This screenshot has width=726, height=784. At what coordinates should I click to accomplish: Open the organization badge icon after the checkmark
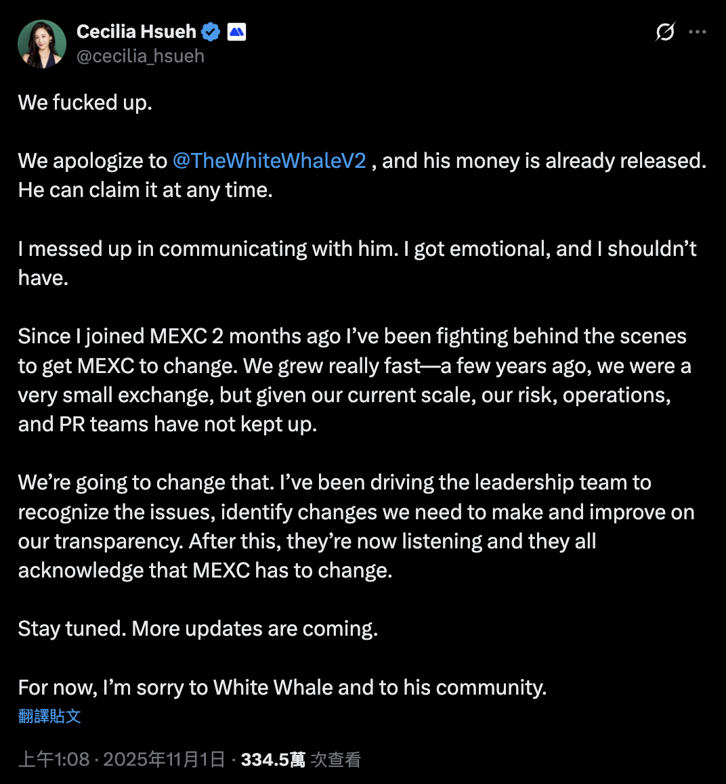click(236, 30)
